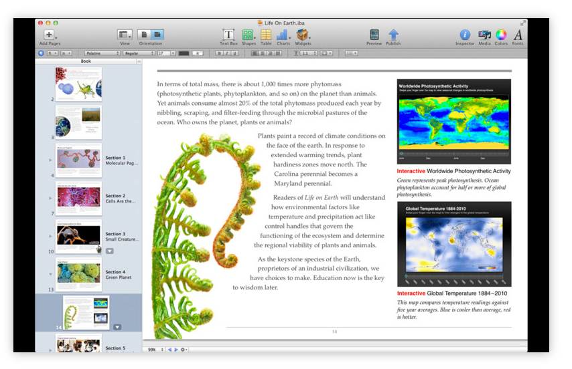Open the Regular typeface dropdown

click(139, 53)
